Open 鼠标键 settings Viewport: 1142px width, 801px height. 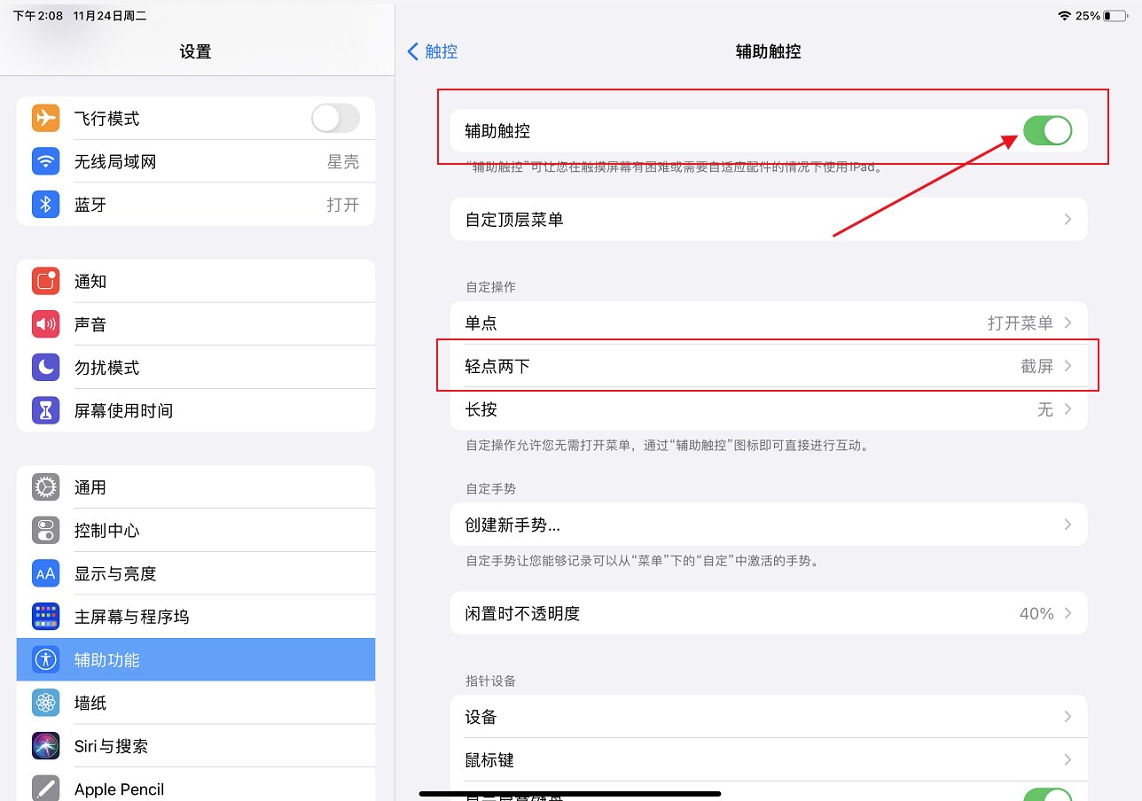pos(768,759)
